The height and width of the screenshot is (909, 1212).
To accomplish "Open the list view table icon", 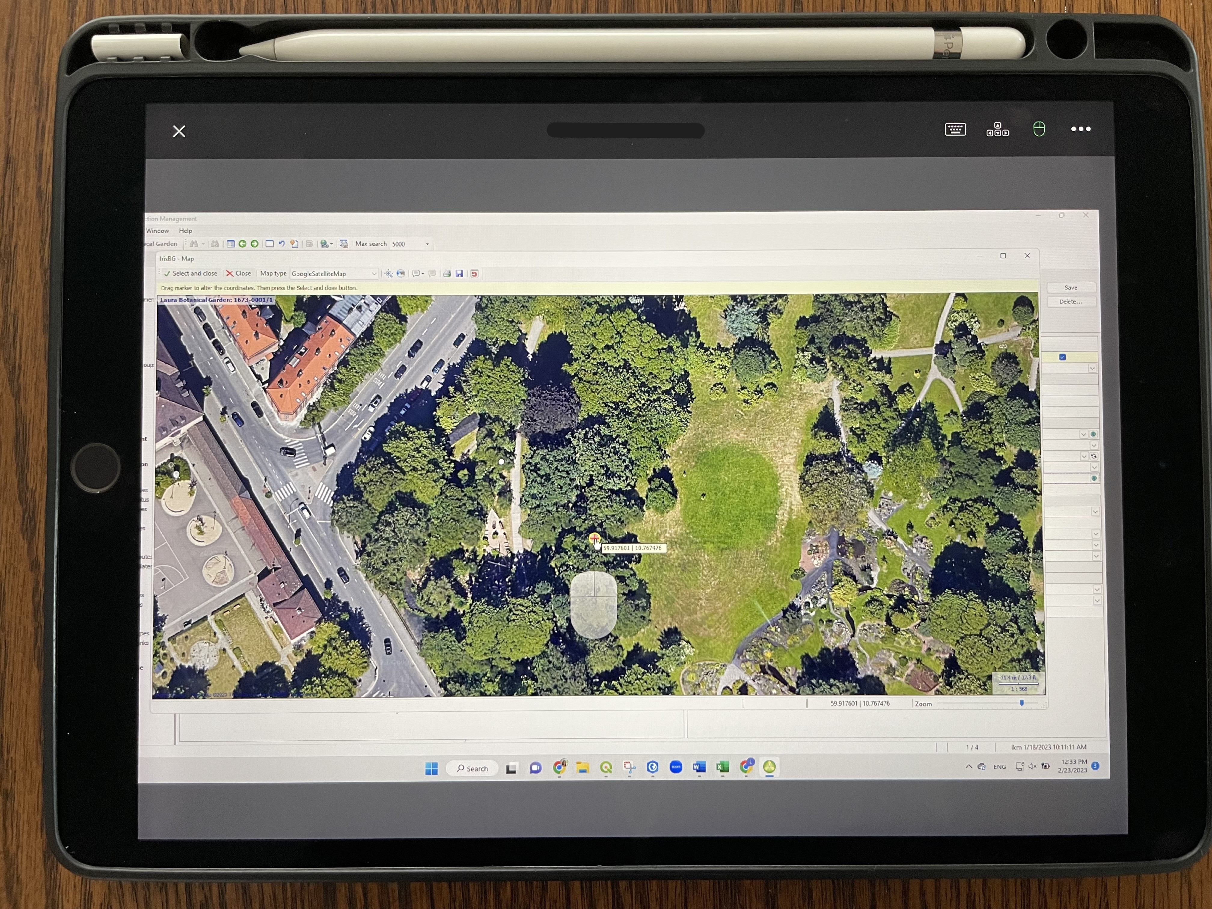I will click(x=231, y=244).
